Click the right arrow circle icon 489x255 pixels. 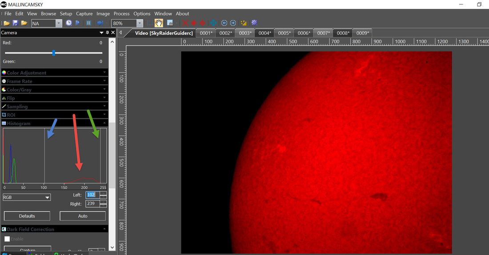[x=233, y=23]
